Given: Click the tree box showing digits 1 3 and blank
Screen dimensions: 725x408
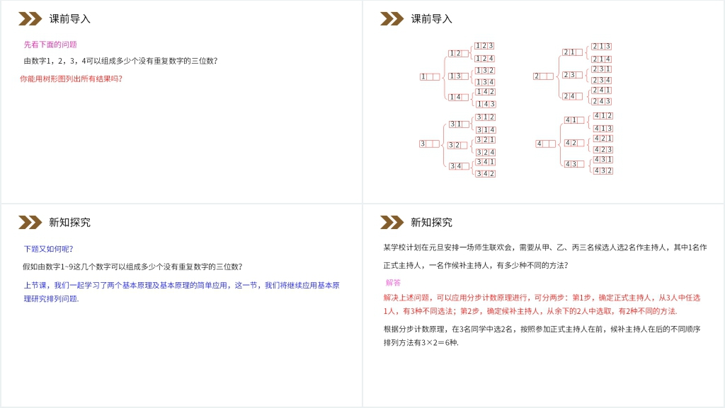Looking at the screenshot, I should (459, 76).
